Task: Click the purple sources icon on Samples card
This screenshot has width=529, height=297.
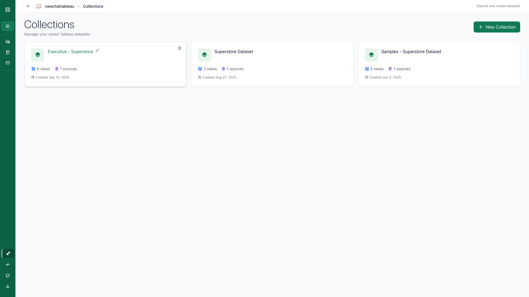Action: [390, 69]
